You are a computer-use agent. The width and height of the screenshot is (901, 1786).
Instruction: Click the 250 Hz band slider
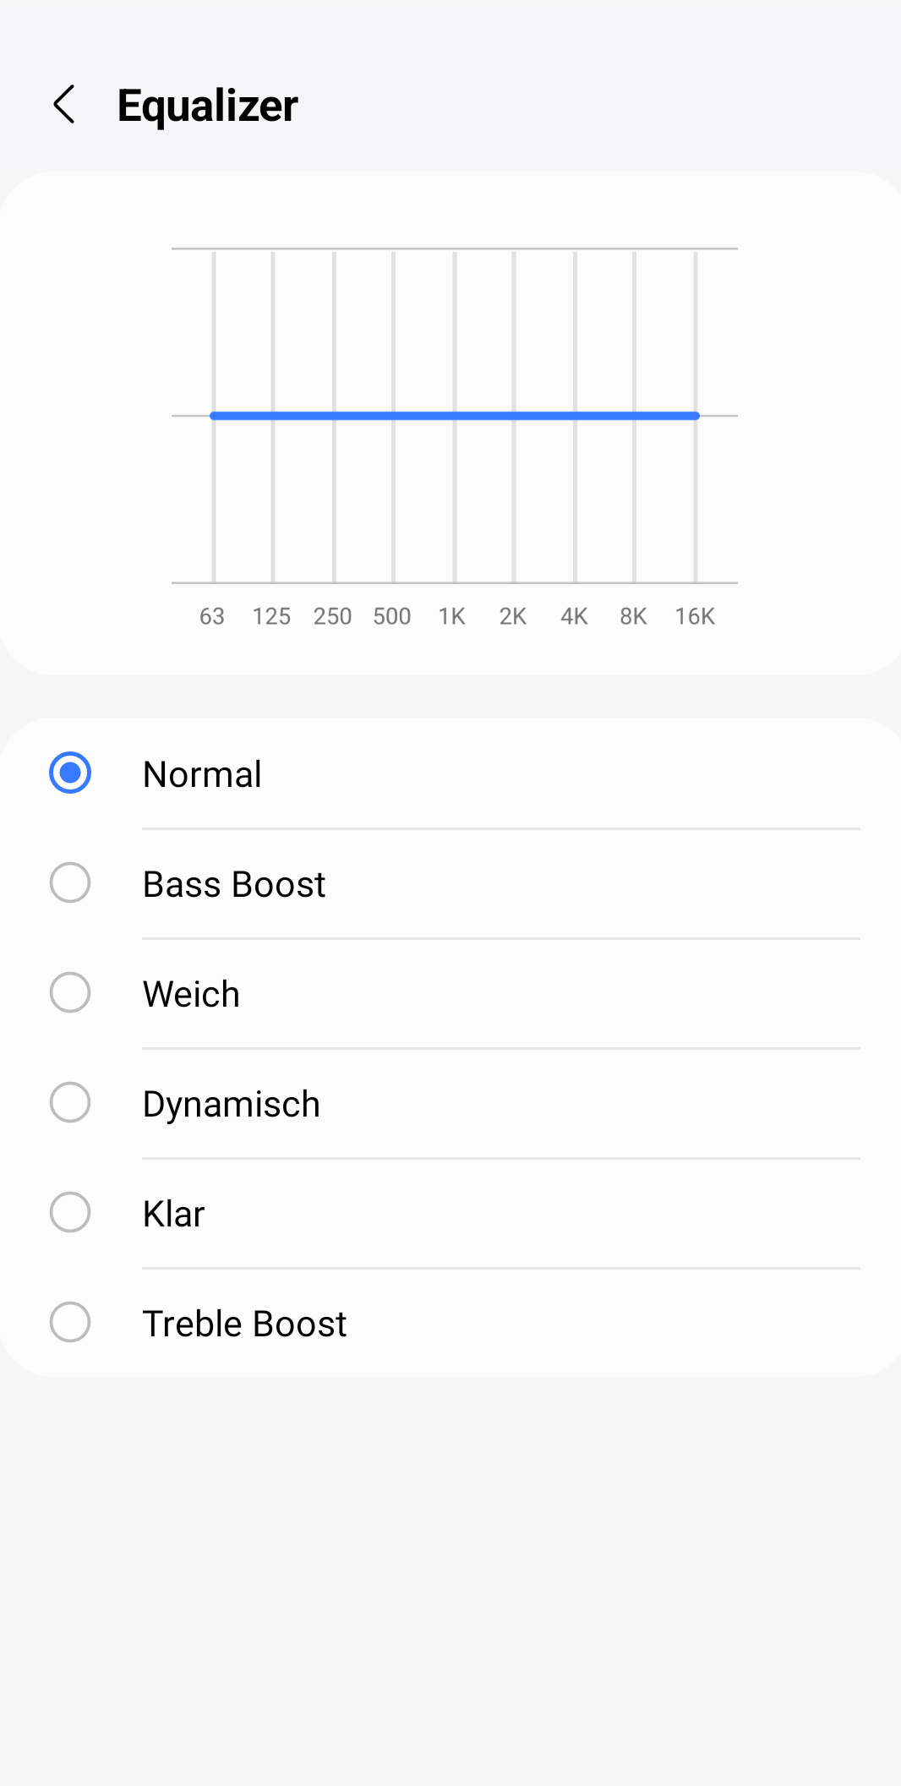pos(334,416)
